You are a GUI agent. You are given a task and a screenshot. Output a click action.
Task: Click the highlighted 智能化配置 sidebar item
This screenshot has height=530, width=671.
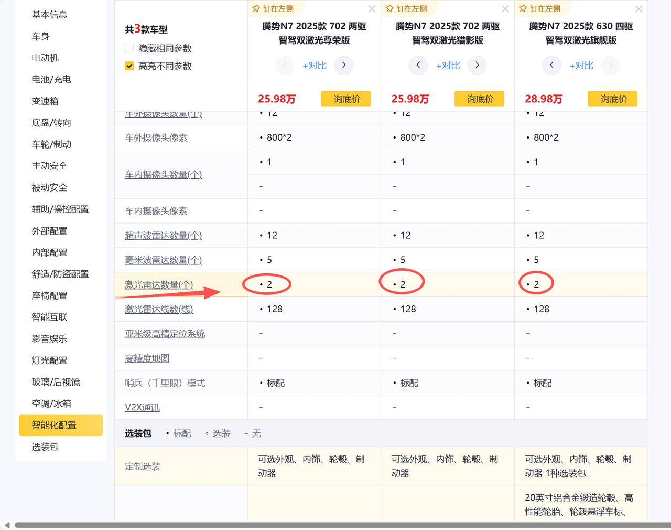(61, 425)
